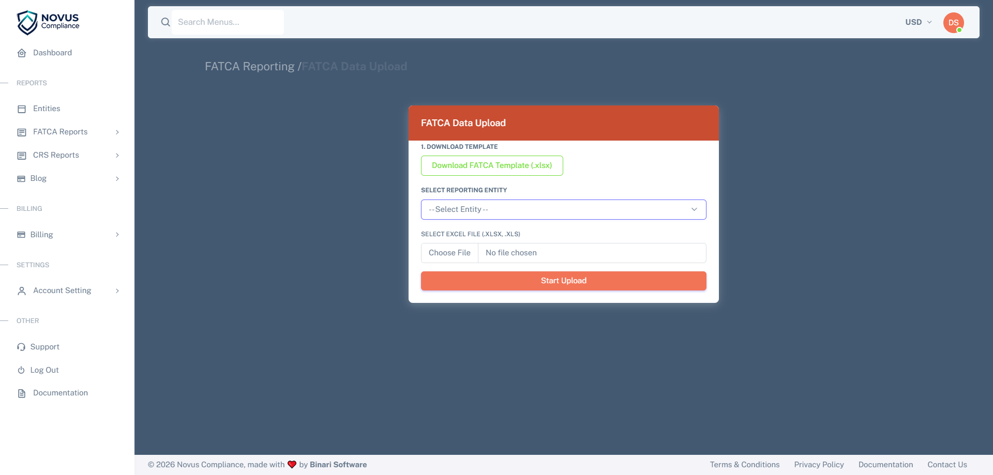Open the USD currency dropdown
Screen dimensions: 993x475
coord(918,22)
